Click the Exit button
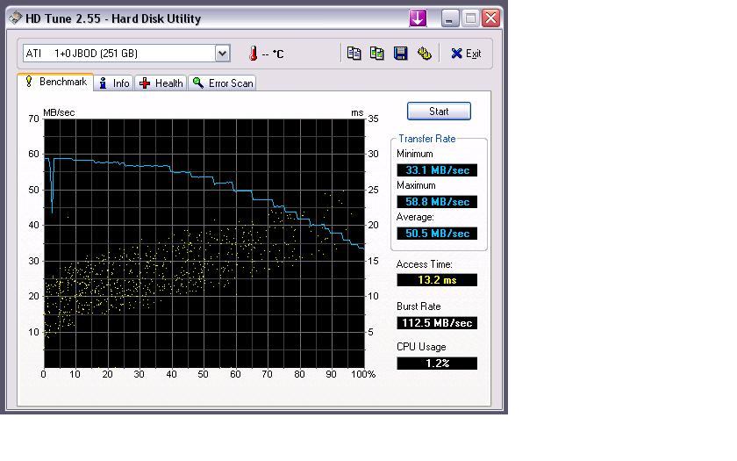Image resolution: width=737 pixels, height=461 pixels. point(466,54)
